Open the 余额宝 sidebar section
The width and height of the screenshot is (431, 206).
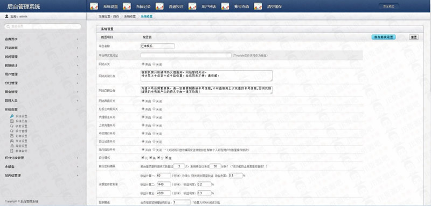click(x=9, y=166)
